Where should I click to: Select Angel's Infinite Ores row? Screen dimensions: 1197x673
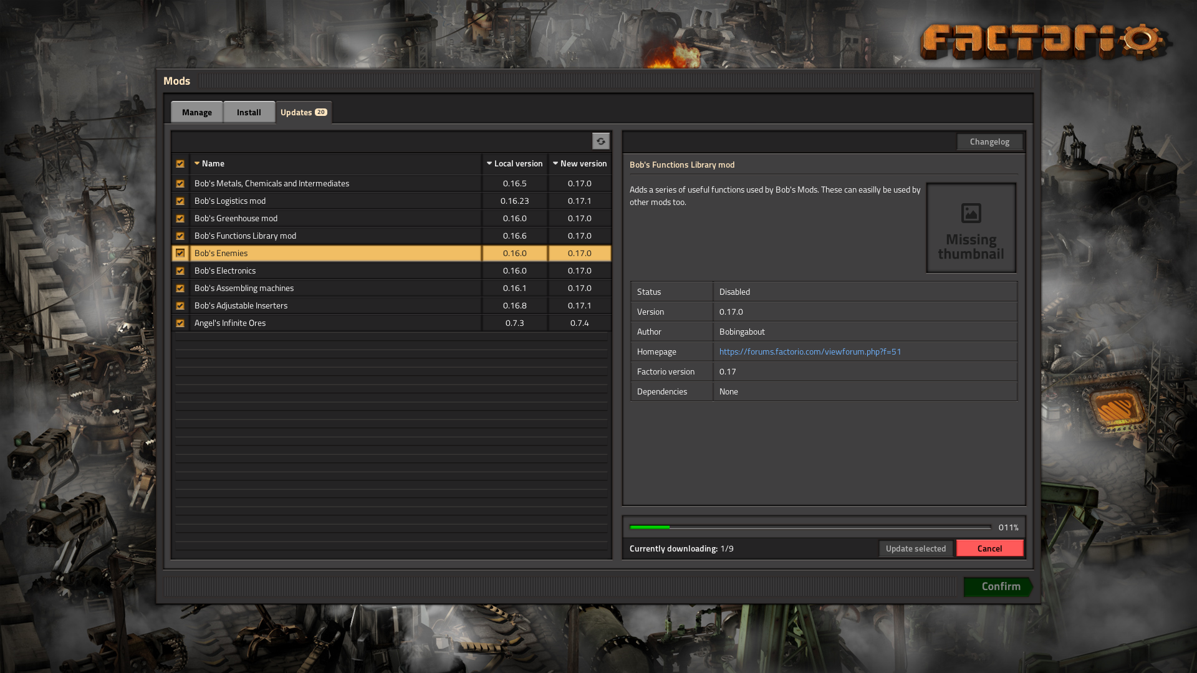click(392, 323)
